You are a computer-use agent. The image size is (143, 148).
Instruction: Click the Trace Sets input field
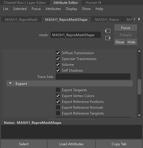point(93,77)
